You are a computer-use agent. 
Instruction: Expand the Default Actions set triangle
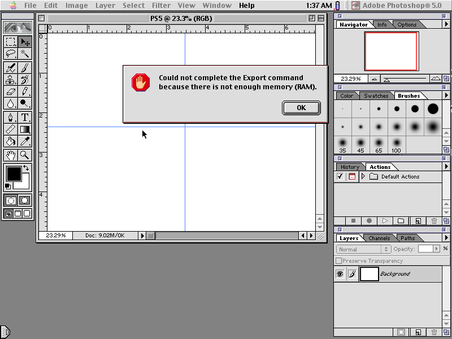363,176
